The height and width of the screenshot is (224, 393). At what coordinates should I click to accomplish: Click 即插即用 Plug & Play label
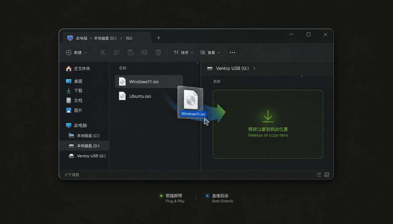[175, 198]
